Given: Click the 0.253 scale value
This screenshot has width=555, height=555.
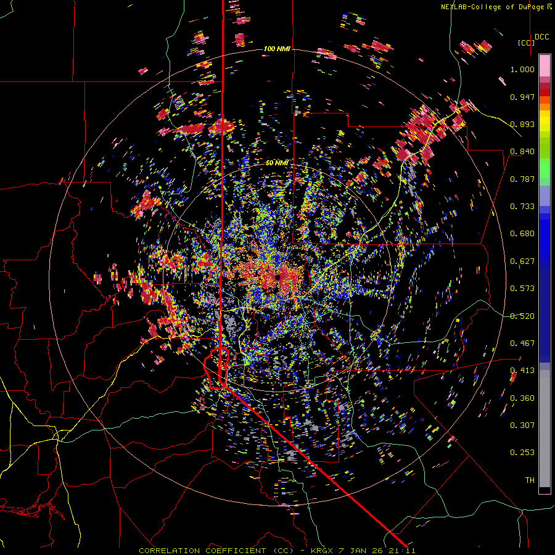Looking at the screenshot, I should pyautogui.click(x=522, y=453).
